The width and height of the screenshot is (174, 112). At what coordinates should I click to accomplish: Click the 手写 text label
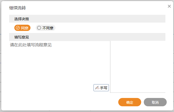[104, 88]
